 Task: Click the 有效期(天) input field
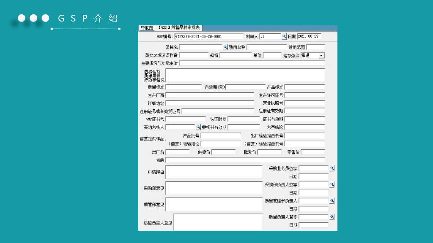pyautogui.click(x=246, y=87)
